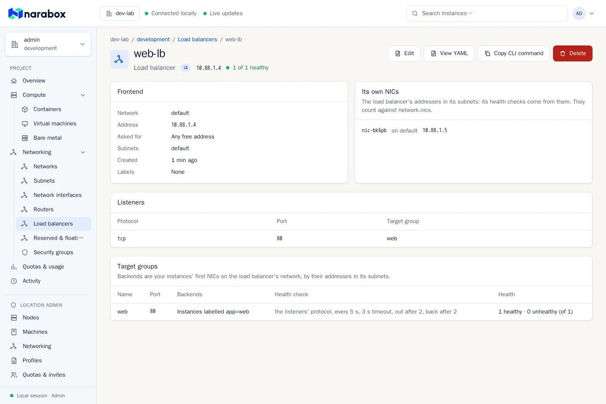Click the Security groups shield icon
Screen dimensions: 606x404
pyautogui.click(x=25, y=252)
